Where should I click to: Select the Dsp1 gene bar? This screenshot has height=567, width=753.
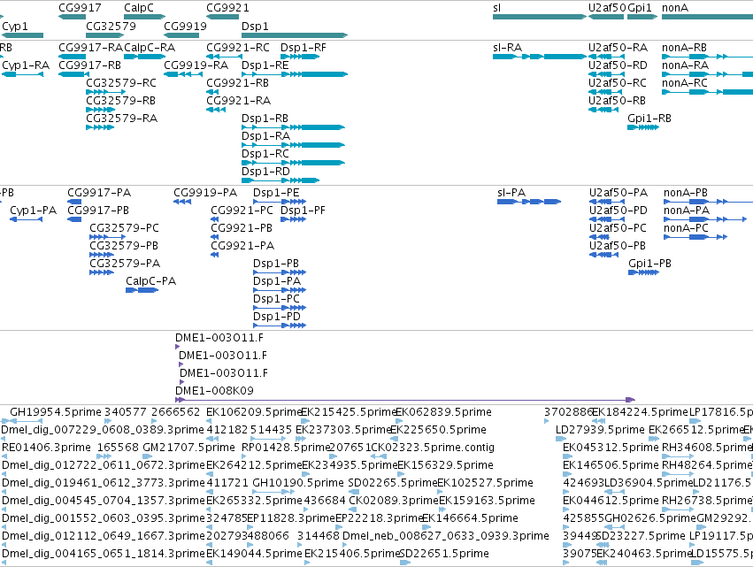(295, 35)
